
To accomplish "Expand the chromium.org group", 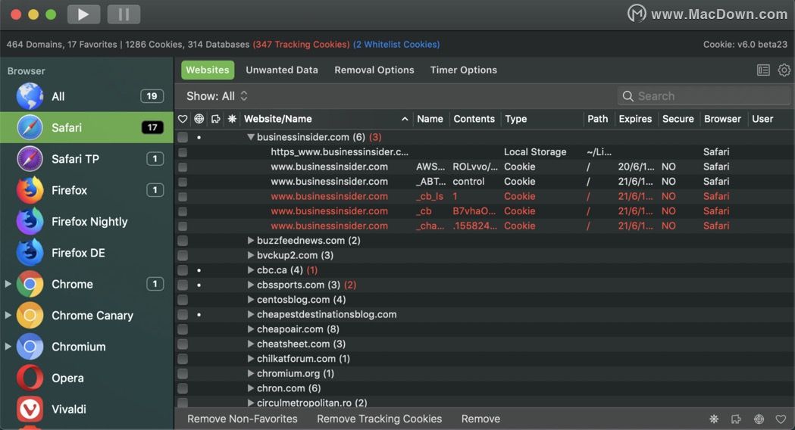I will tap(250, 373).
